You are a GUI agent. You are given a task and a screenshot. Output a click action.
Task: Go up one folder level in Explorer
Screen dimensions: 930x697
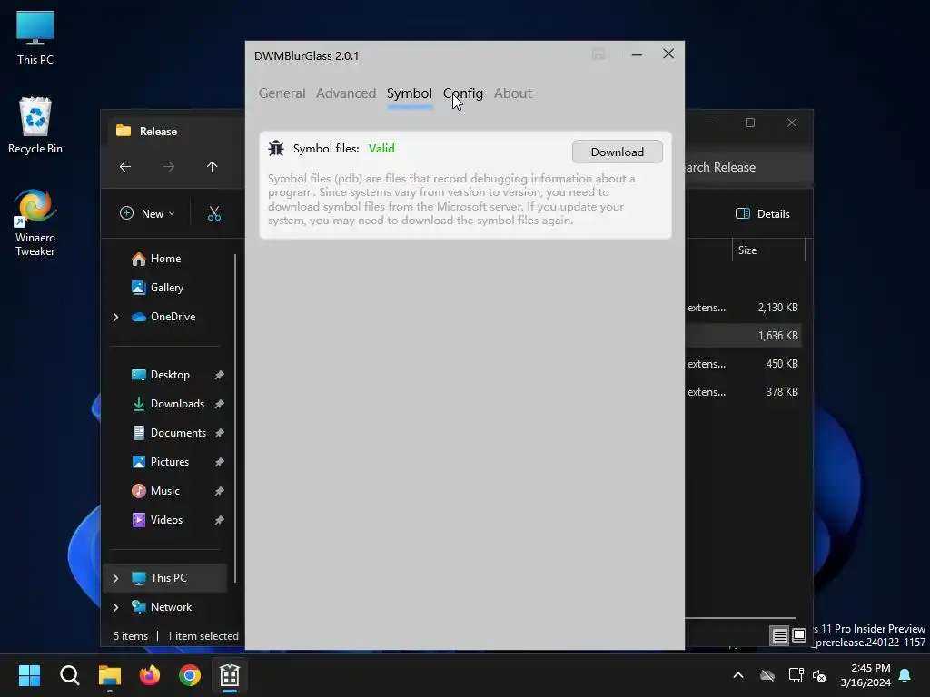coord(212,167)
